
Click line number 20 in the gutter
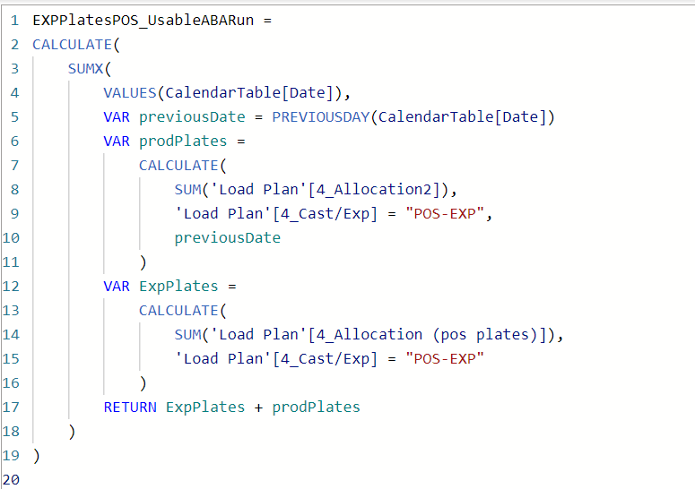pos(11,480)
